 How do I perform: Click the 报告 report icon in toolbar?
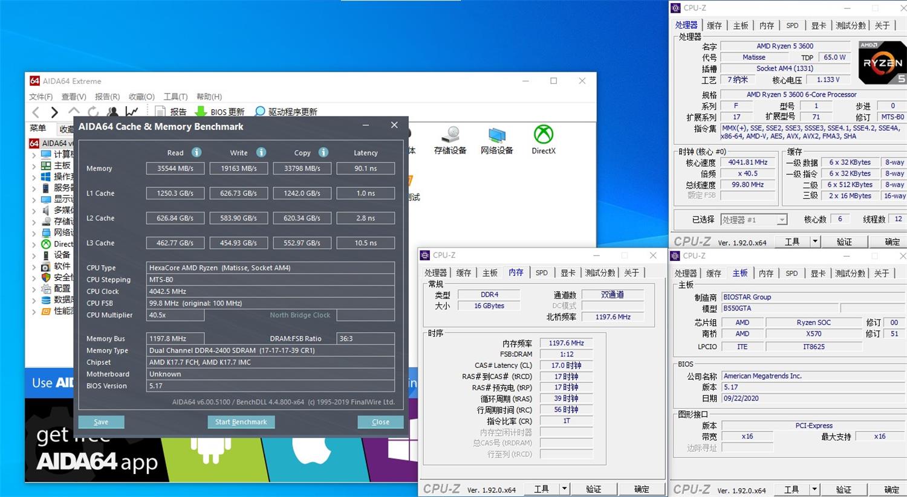point(160,112)
